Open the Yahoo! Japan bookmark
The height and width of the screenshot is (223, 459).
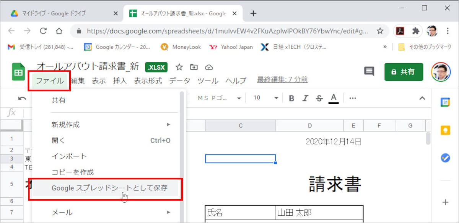pyautogui.click(x=231, y=47)
